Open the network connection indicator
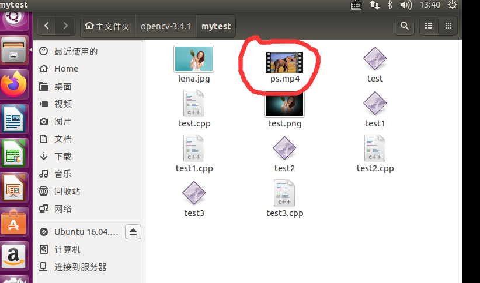480x283 pixels. [375, 5]
